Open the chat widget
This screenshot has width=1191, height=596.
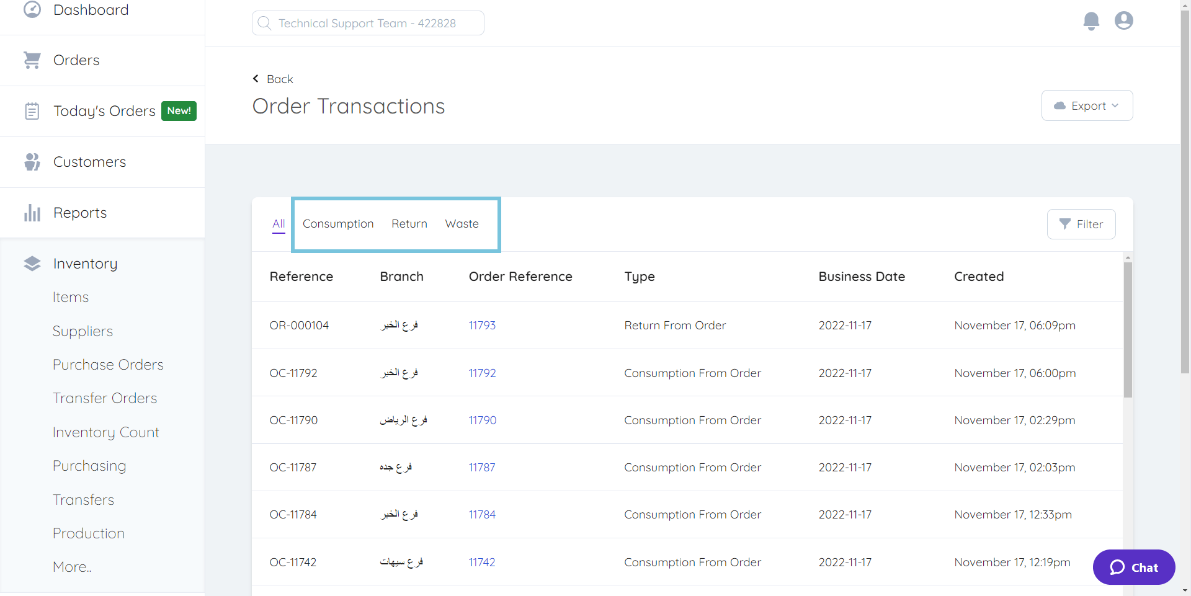tap(1133, 567)
